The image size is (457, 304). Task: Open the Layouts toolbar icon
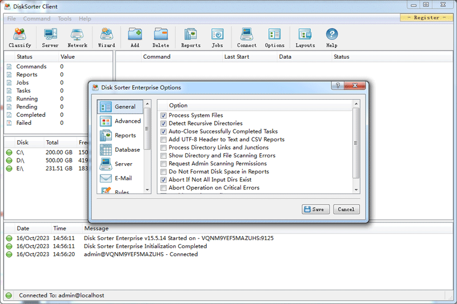(305, 38)
